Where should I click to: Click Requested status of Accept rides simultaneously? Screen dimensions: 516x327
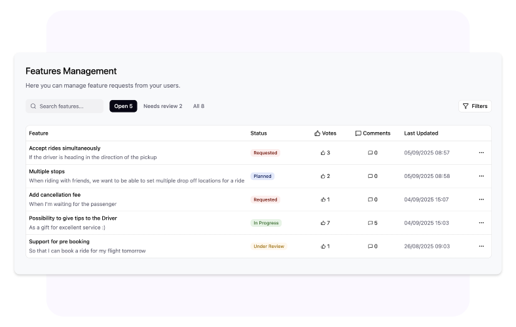pyautogui.click(x=265, y=152)
